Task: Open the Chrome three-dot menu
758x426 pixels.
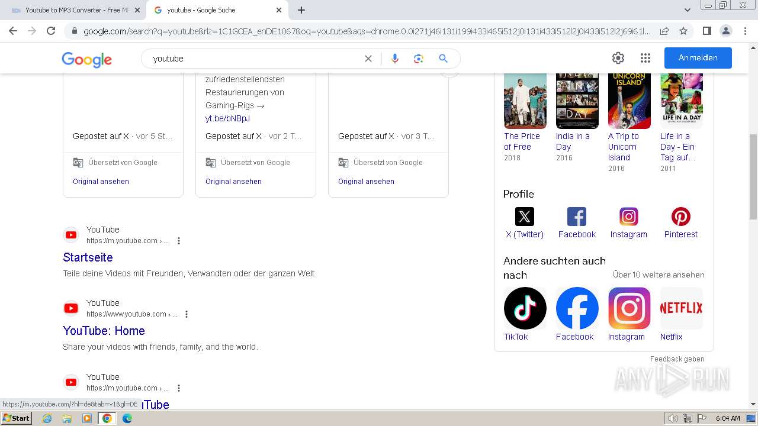Action: click(x=744, y=31)
